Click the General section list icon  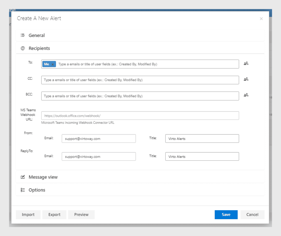23,35
